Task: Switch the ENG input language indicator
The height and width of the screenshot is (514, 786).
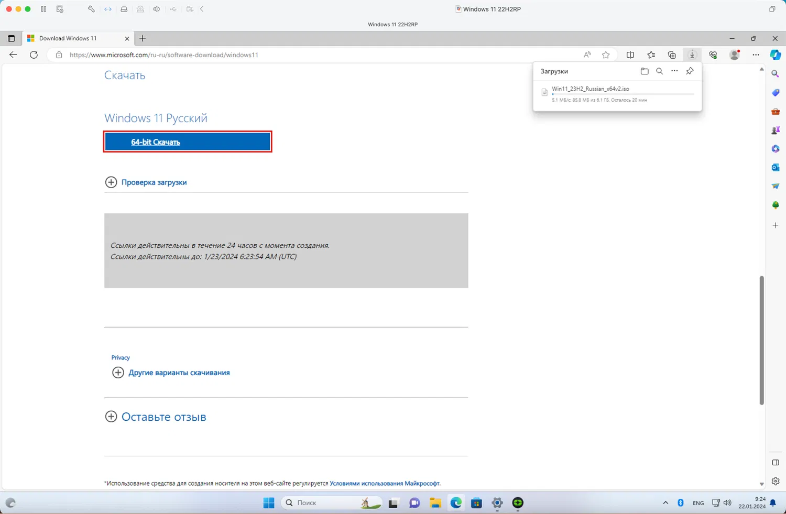Action: pyautogui.click(x=698, y=503)
